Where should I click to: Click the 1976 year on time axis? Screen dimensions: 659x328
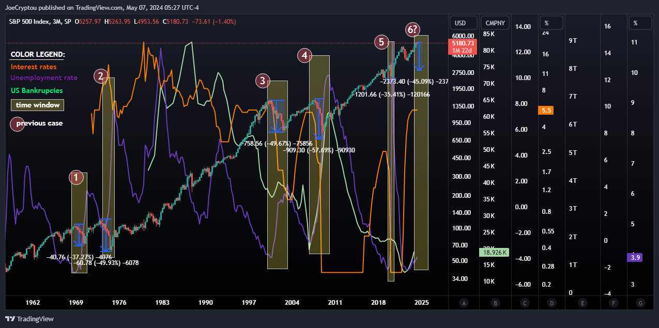[119, 303]
